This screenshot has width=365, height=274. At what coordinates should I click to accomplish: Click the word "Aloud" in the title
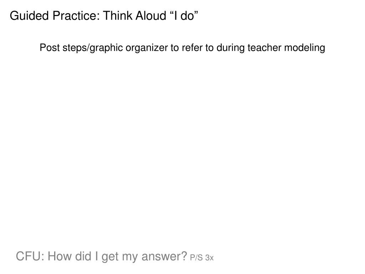pyautogui.click(x=151, y=16)
